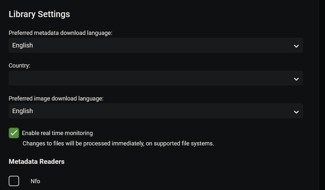
Task: Click the vertical scrollbar strip on right edge
Action: pyautogui.click(x=322, y=95)
